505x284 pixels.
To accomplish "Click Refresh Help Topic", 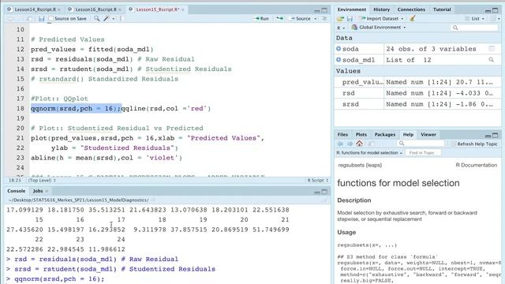I will click(x=474, y=144).
